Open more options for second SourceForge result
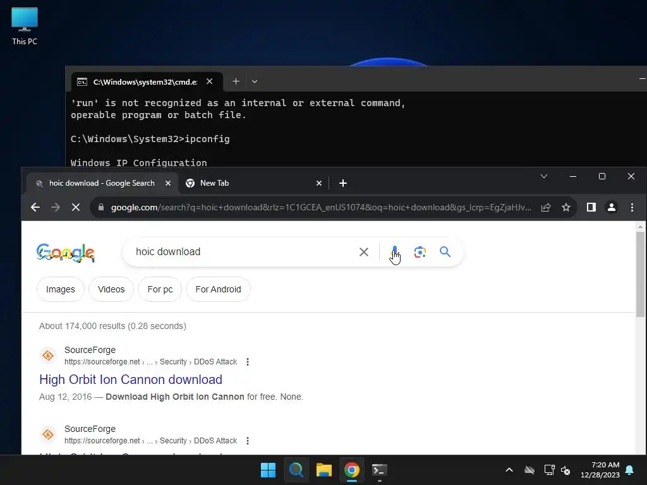 pyautogui.click(x=248, y=440)
